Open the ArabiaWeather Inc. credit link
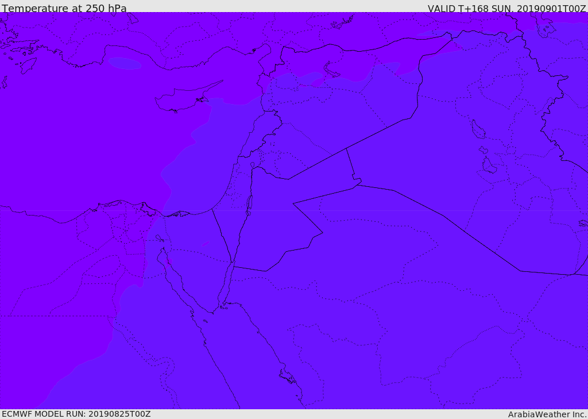 pos(547,414)
